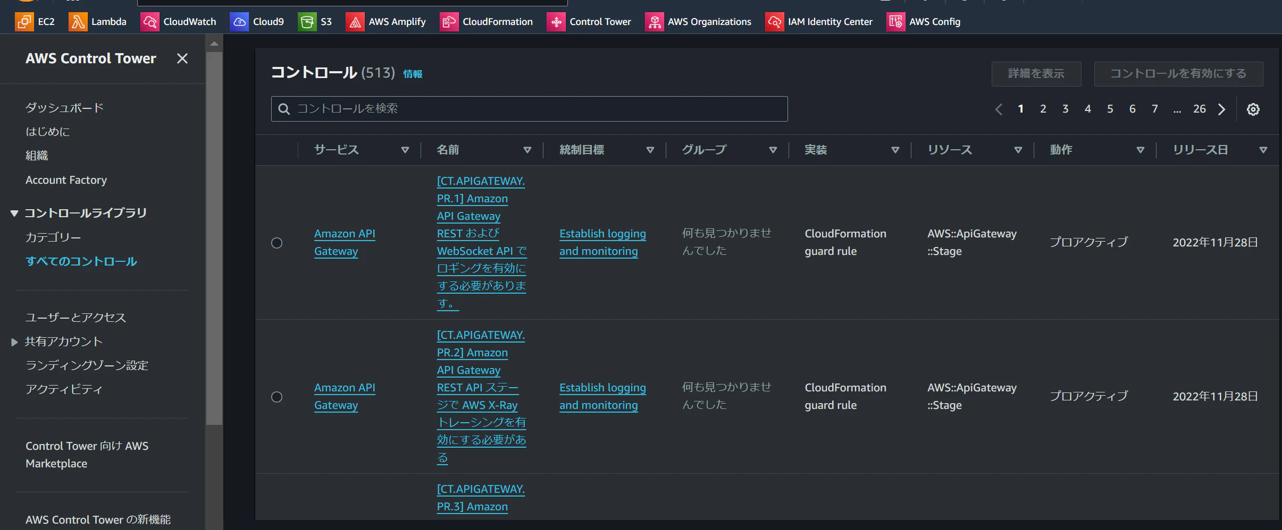Viewport: 1282px width, 530px height.
Task: Open はじめに in the sidebar
Action: point(48,132)
